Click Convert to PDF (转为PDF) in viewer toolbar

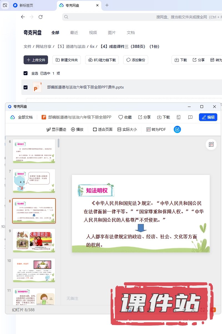tap(156, 129)
